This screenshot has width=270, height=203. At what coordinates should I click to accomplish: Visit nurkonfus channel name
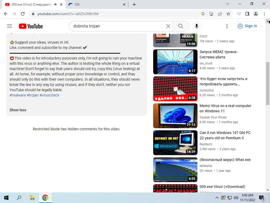207,90
